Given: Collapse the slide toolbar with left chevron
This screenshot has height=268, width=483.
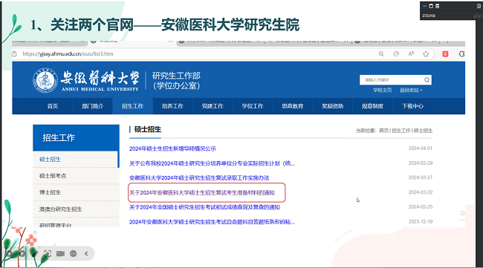Looking at the screenshot, I should [x=86, y=254].
